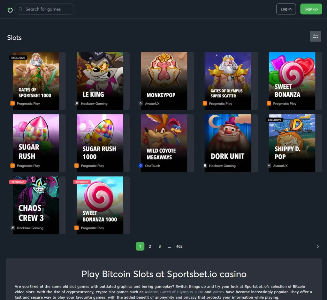Select the EXCLUSIVE badge on Shippy D. Pop

coord(274,120)
